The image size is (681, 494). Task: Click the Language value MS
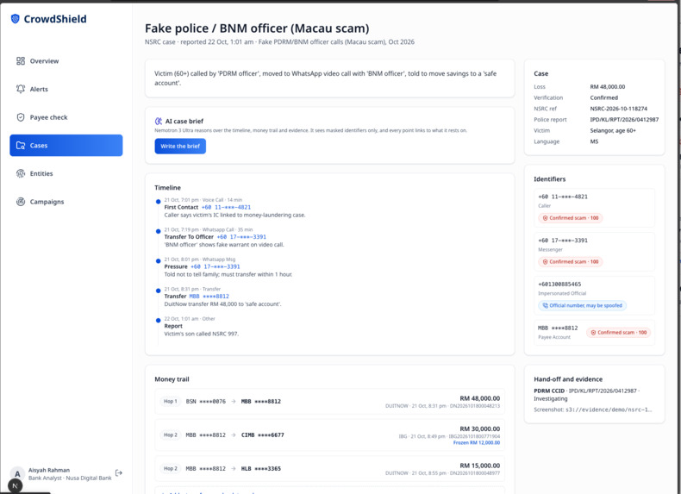click(594, 141)
